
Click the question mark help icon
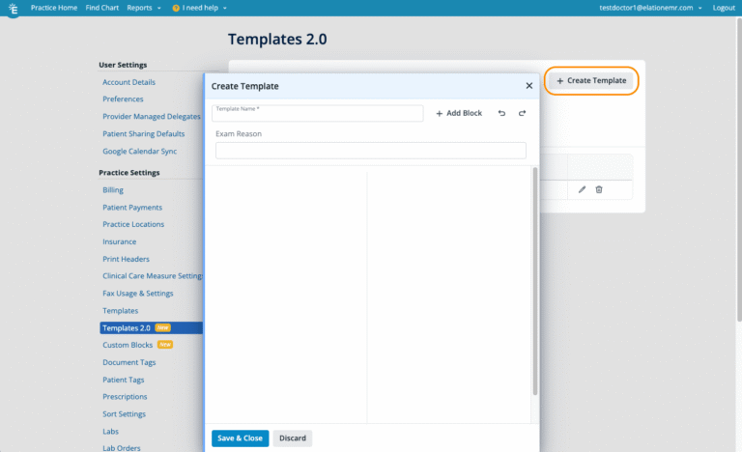(x=176, y=8)
